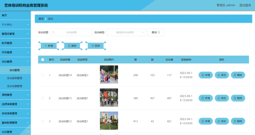Click the chart icon on 报表 button

[x=92, y=46]
